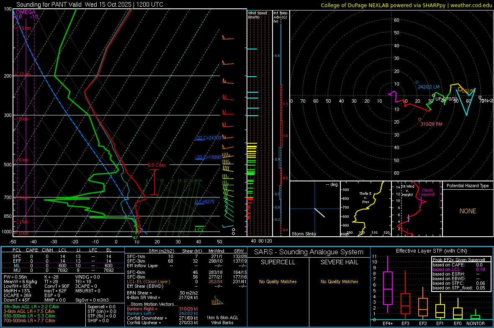Select the 'Wind Speed (knots)' panel header
Image resolution: width=494 pixels, height=328 pixels.
click(x=257, y=15)
